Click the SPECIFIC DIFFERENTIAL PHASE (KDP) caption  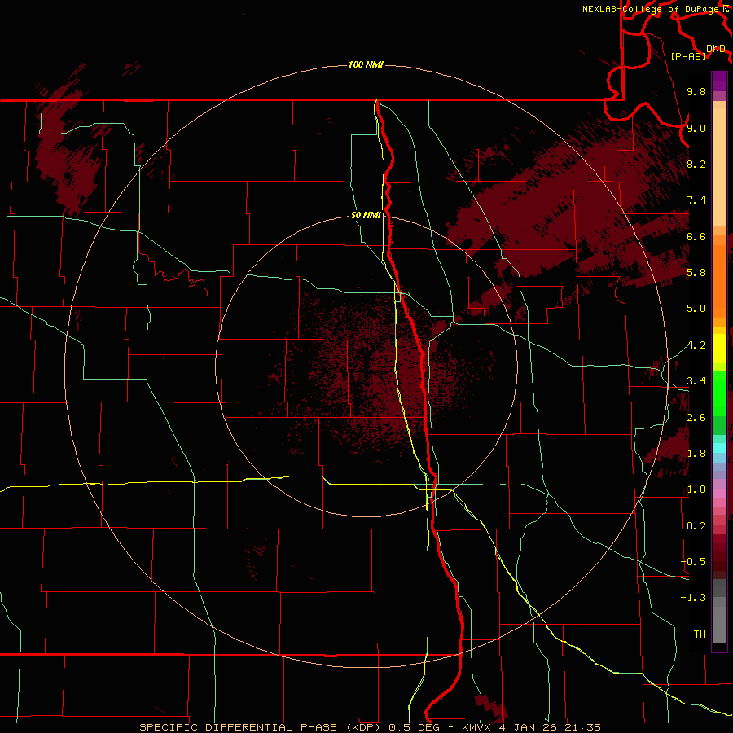tap(261, 727)
